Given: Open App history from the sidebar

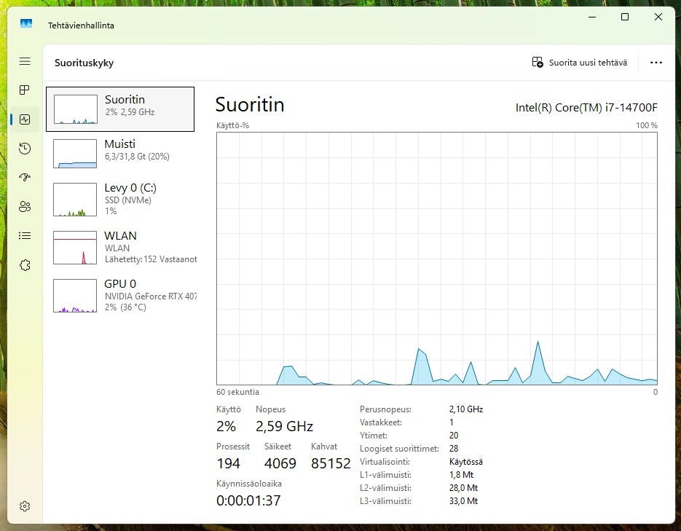Looking at the screenshot, I should 25,149.
